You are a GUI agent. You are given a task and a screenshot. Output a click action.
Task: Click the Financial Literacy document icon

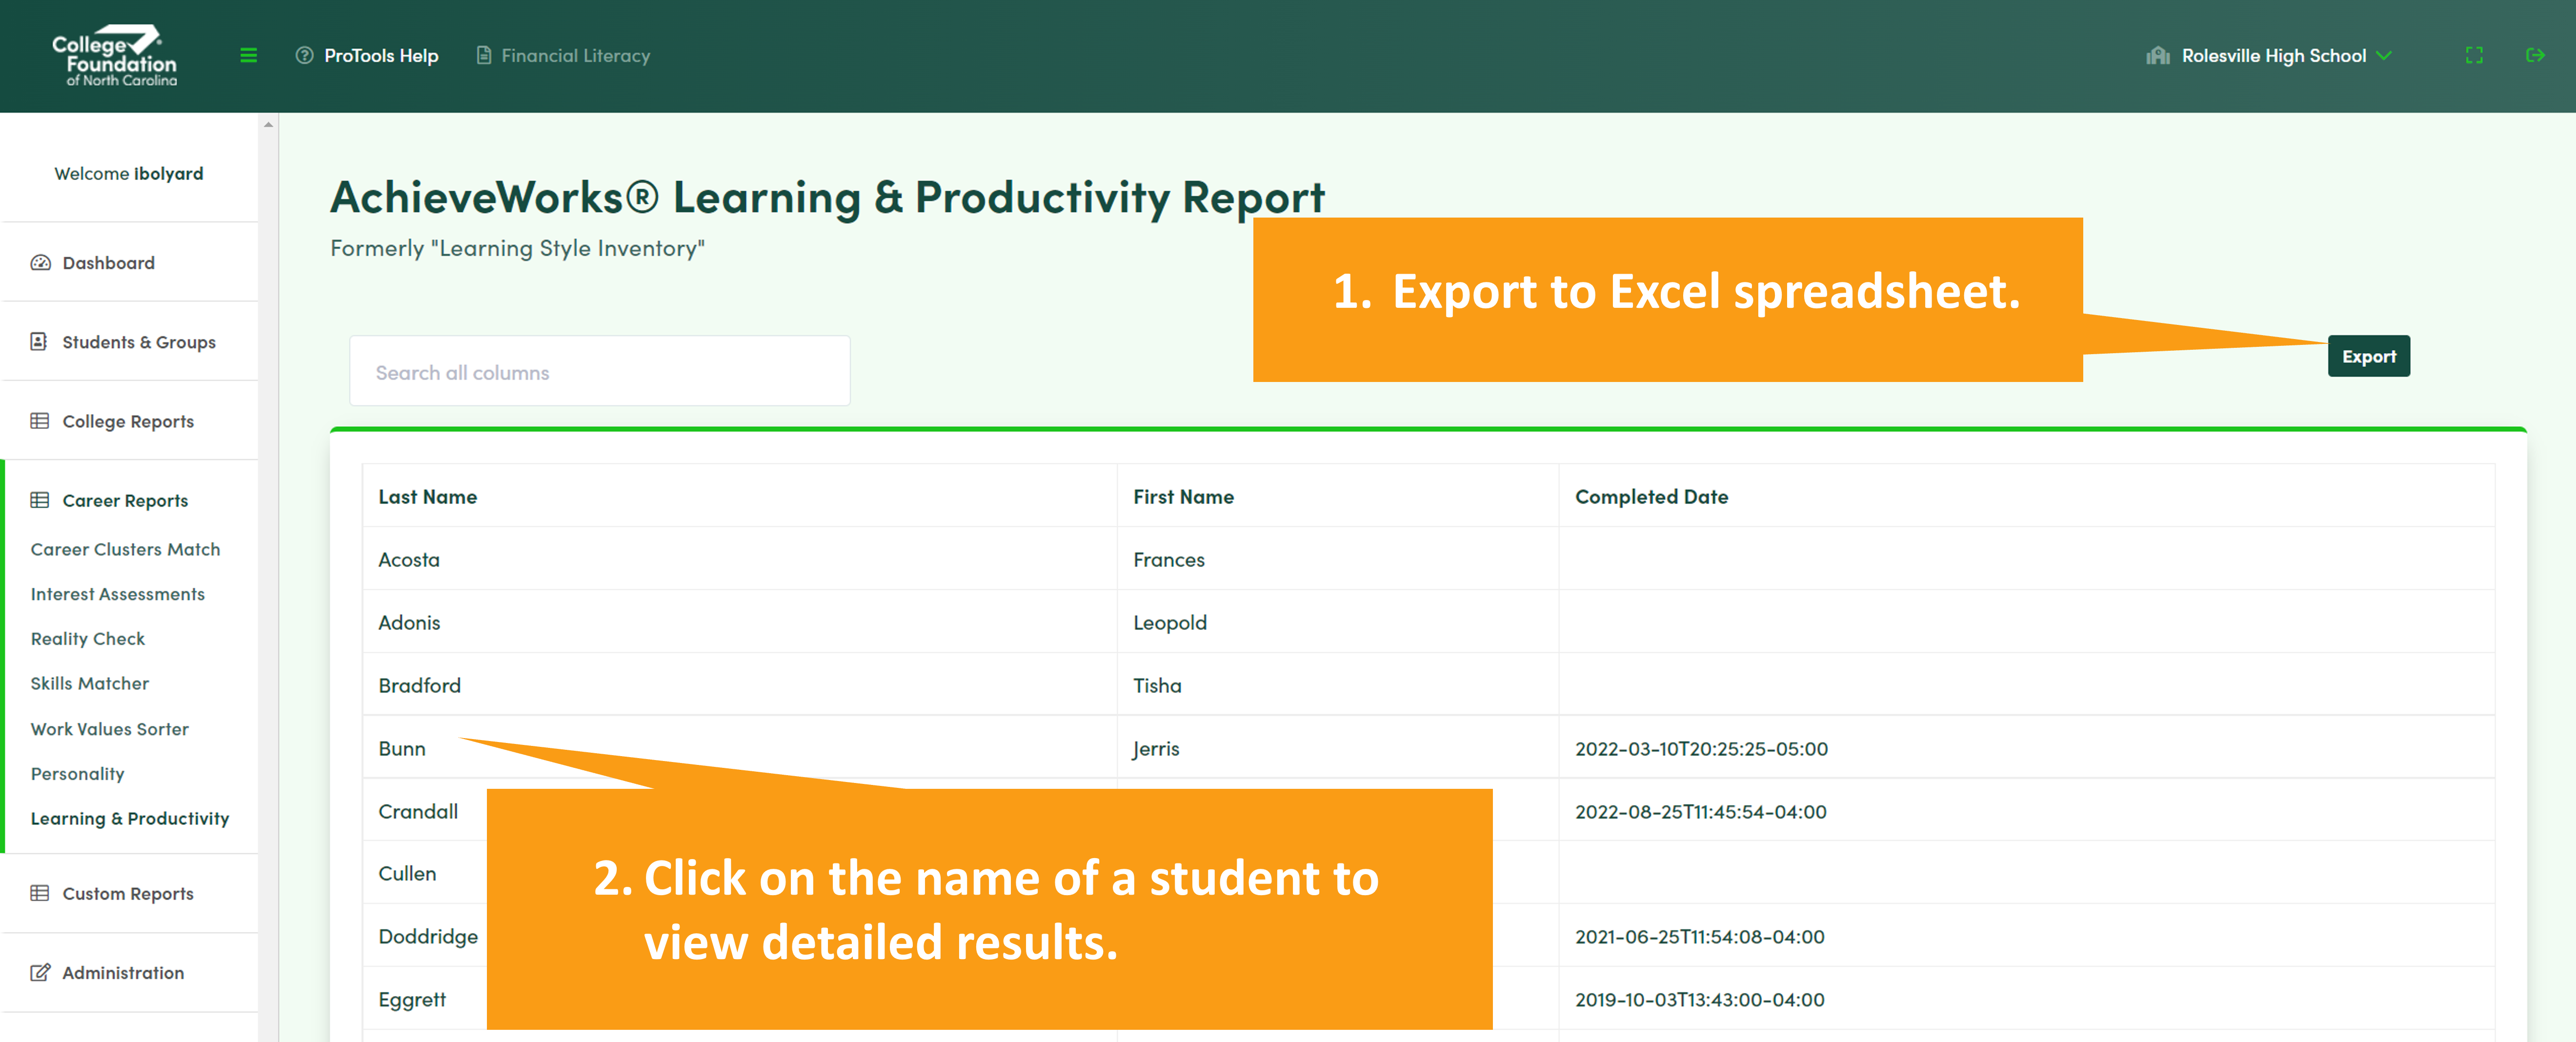484,56
